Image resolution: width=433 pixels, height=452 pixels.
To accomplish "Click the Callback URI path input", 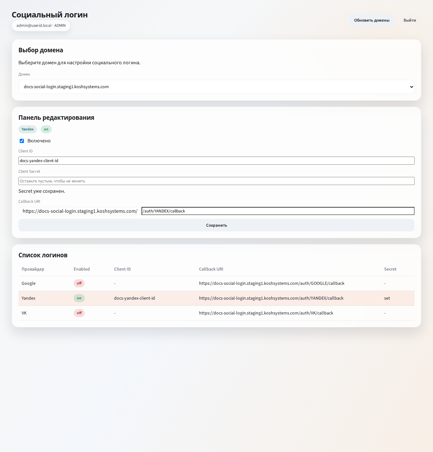I will pyautogui.click(x=278, y=211).
